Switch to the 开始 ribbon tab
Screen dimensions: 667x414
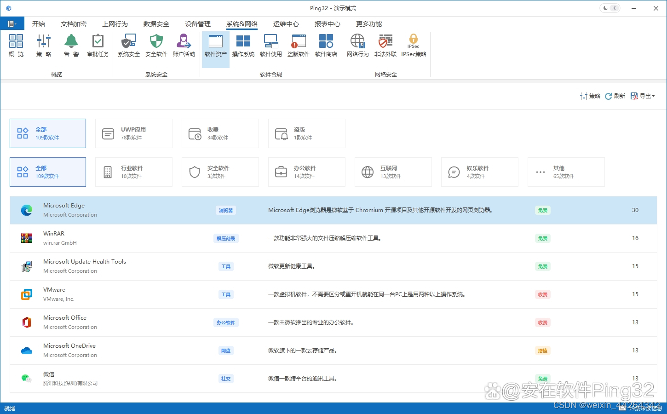(x=39, y=24)
